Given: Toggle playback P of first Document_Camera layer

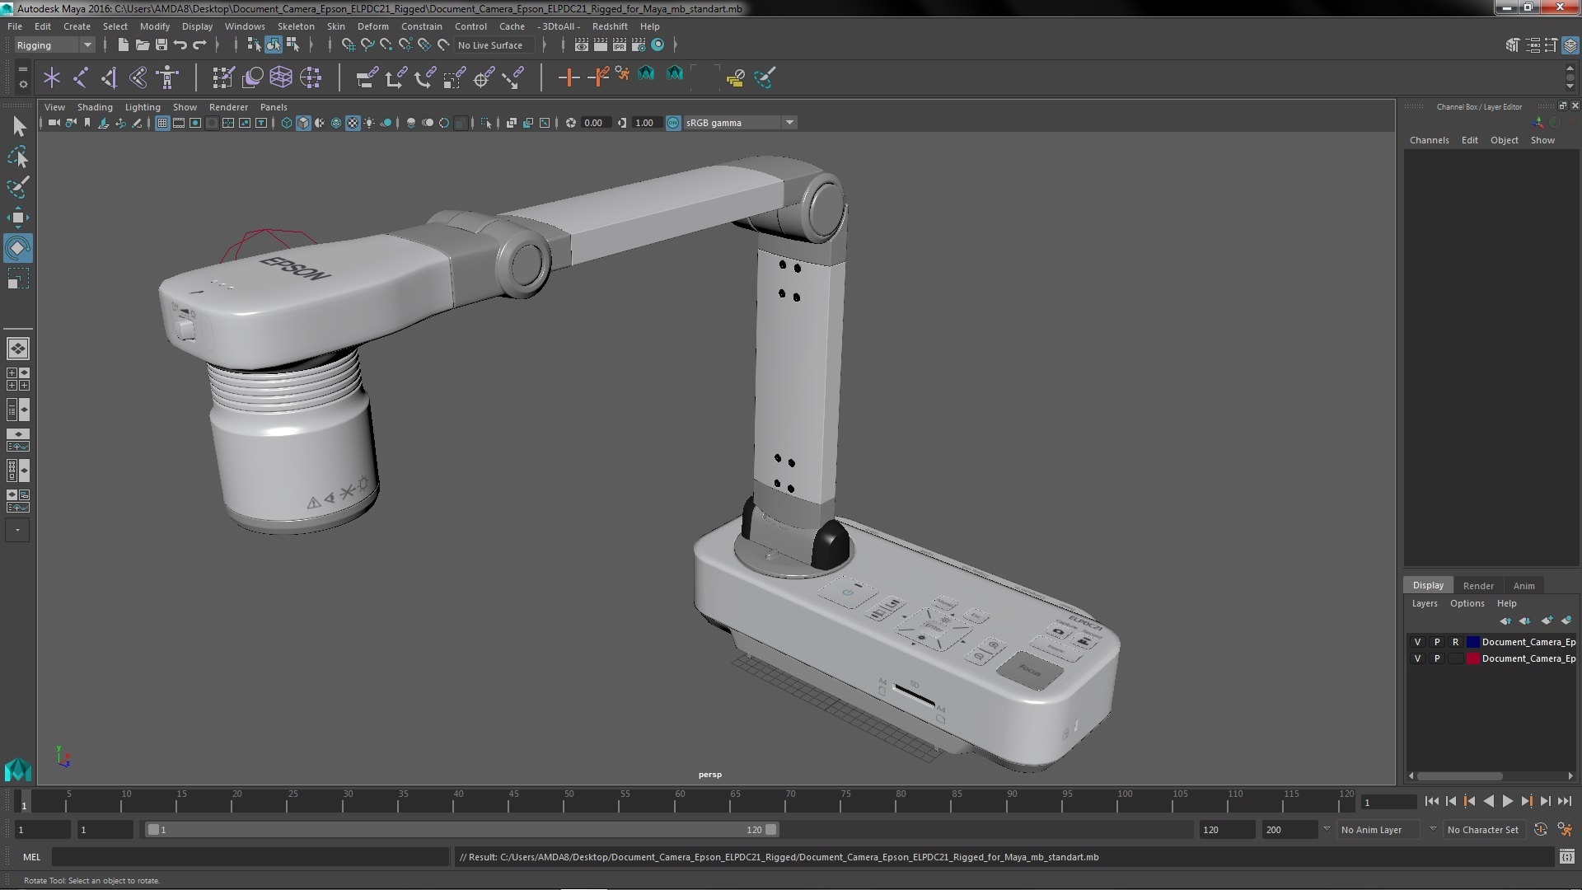Looking at the screenshot, I should pyautogui.click(x=1437, y=642).
